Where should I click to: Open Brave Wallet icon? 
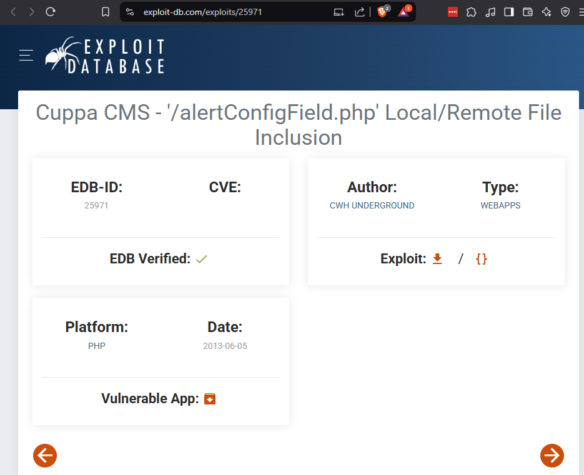(528, 12)
